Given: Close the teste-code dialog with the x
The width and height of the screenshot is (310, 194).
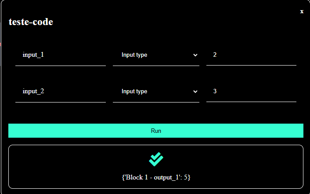Looking at the screenshot, I should [x=302, y=11].
